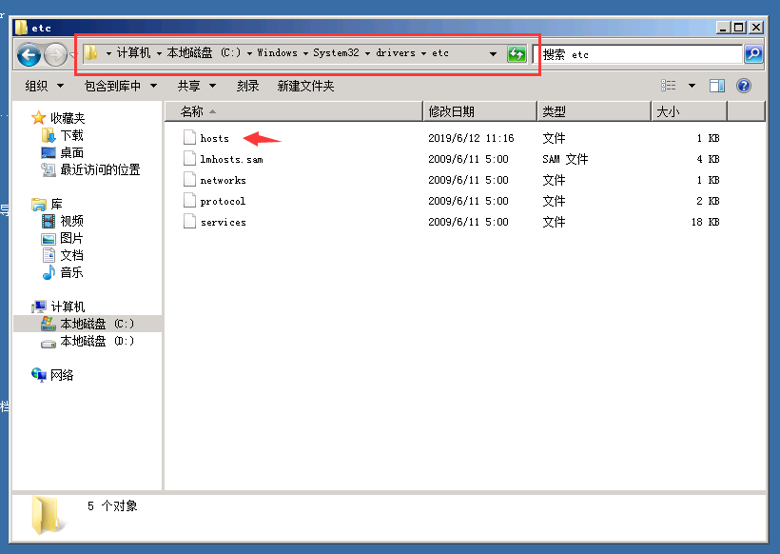Select drivers in the address path

(x=396, y=52)
